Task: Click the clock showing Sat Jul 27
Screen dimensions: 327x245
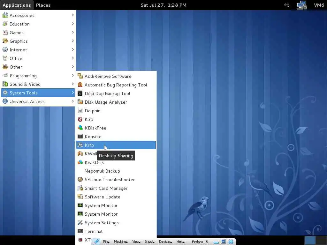Action: coord(163,5)
